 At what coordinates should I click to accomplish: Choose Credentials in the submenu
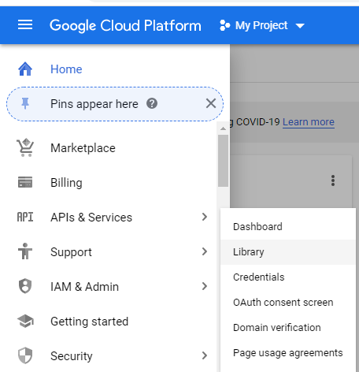click(x=288, y=277)
